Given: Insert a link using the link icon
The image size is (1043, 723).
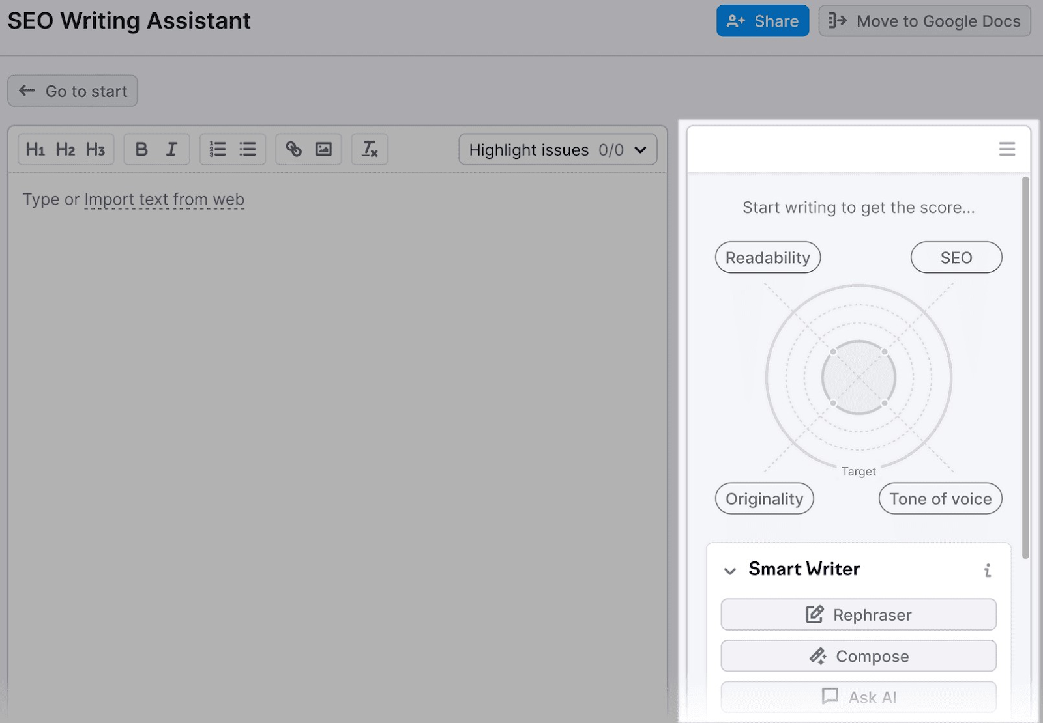Looking at the screenshot, I should (293, 149).
